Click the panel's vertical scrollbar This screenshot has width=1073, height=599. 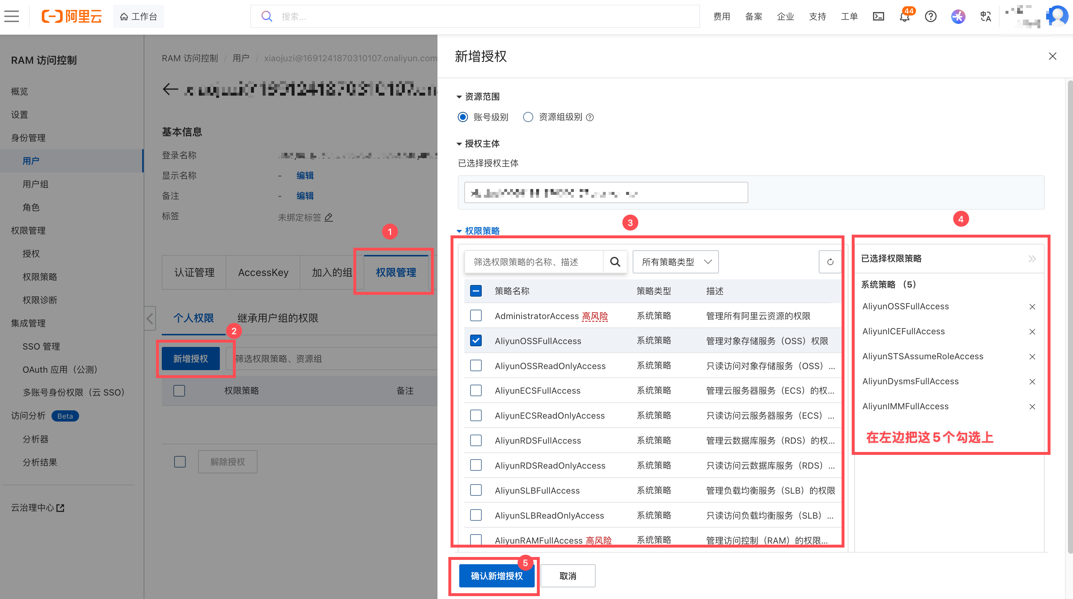pos(1070,316)
